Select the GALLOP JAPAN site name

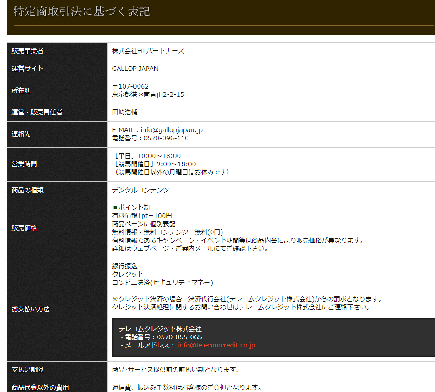coord(135,69)
